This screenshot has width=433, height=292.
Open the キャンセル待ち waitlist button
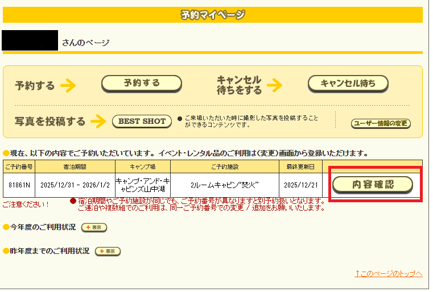[x=348, y=84]
